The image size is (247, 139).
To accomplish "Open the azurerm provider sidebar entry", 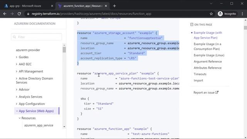I will (x=28, y=50).
